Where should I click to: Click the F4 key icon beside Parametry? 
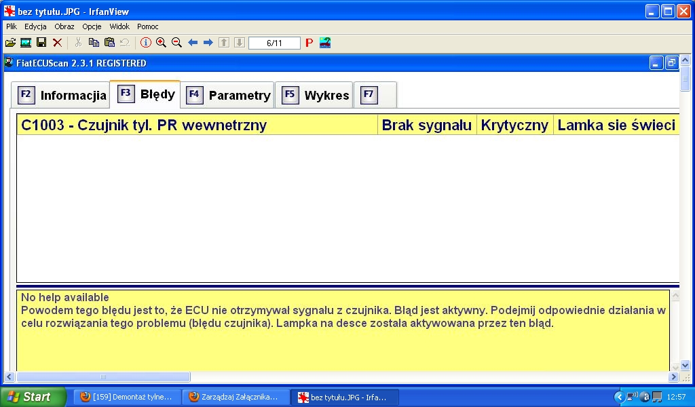pos(194,95)
